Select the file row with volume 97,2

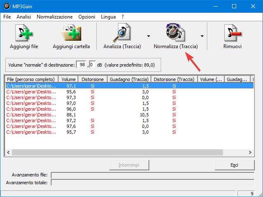coord(129,121)
